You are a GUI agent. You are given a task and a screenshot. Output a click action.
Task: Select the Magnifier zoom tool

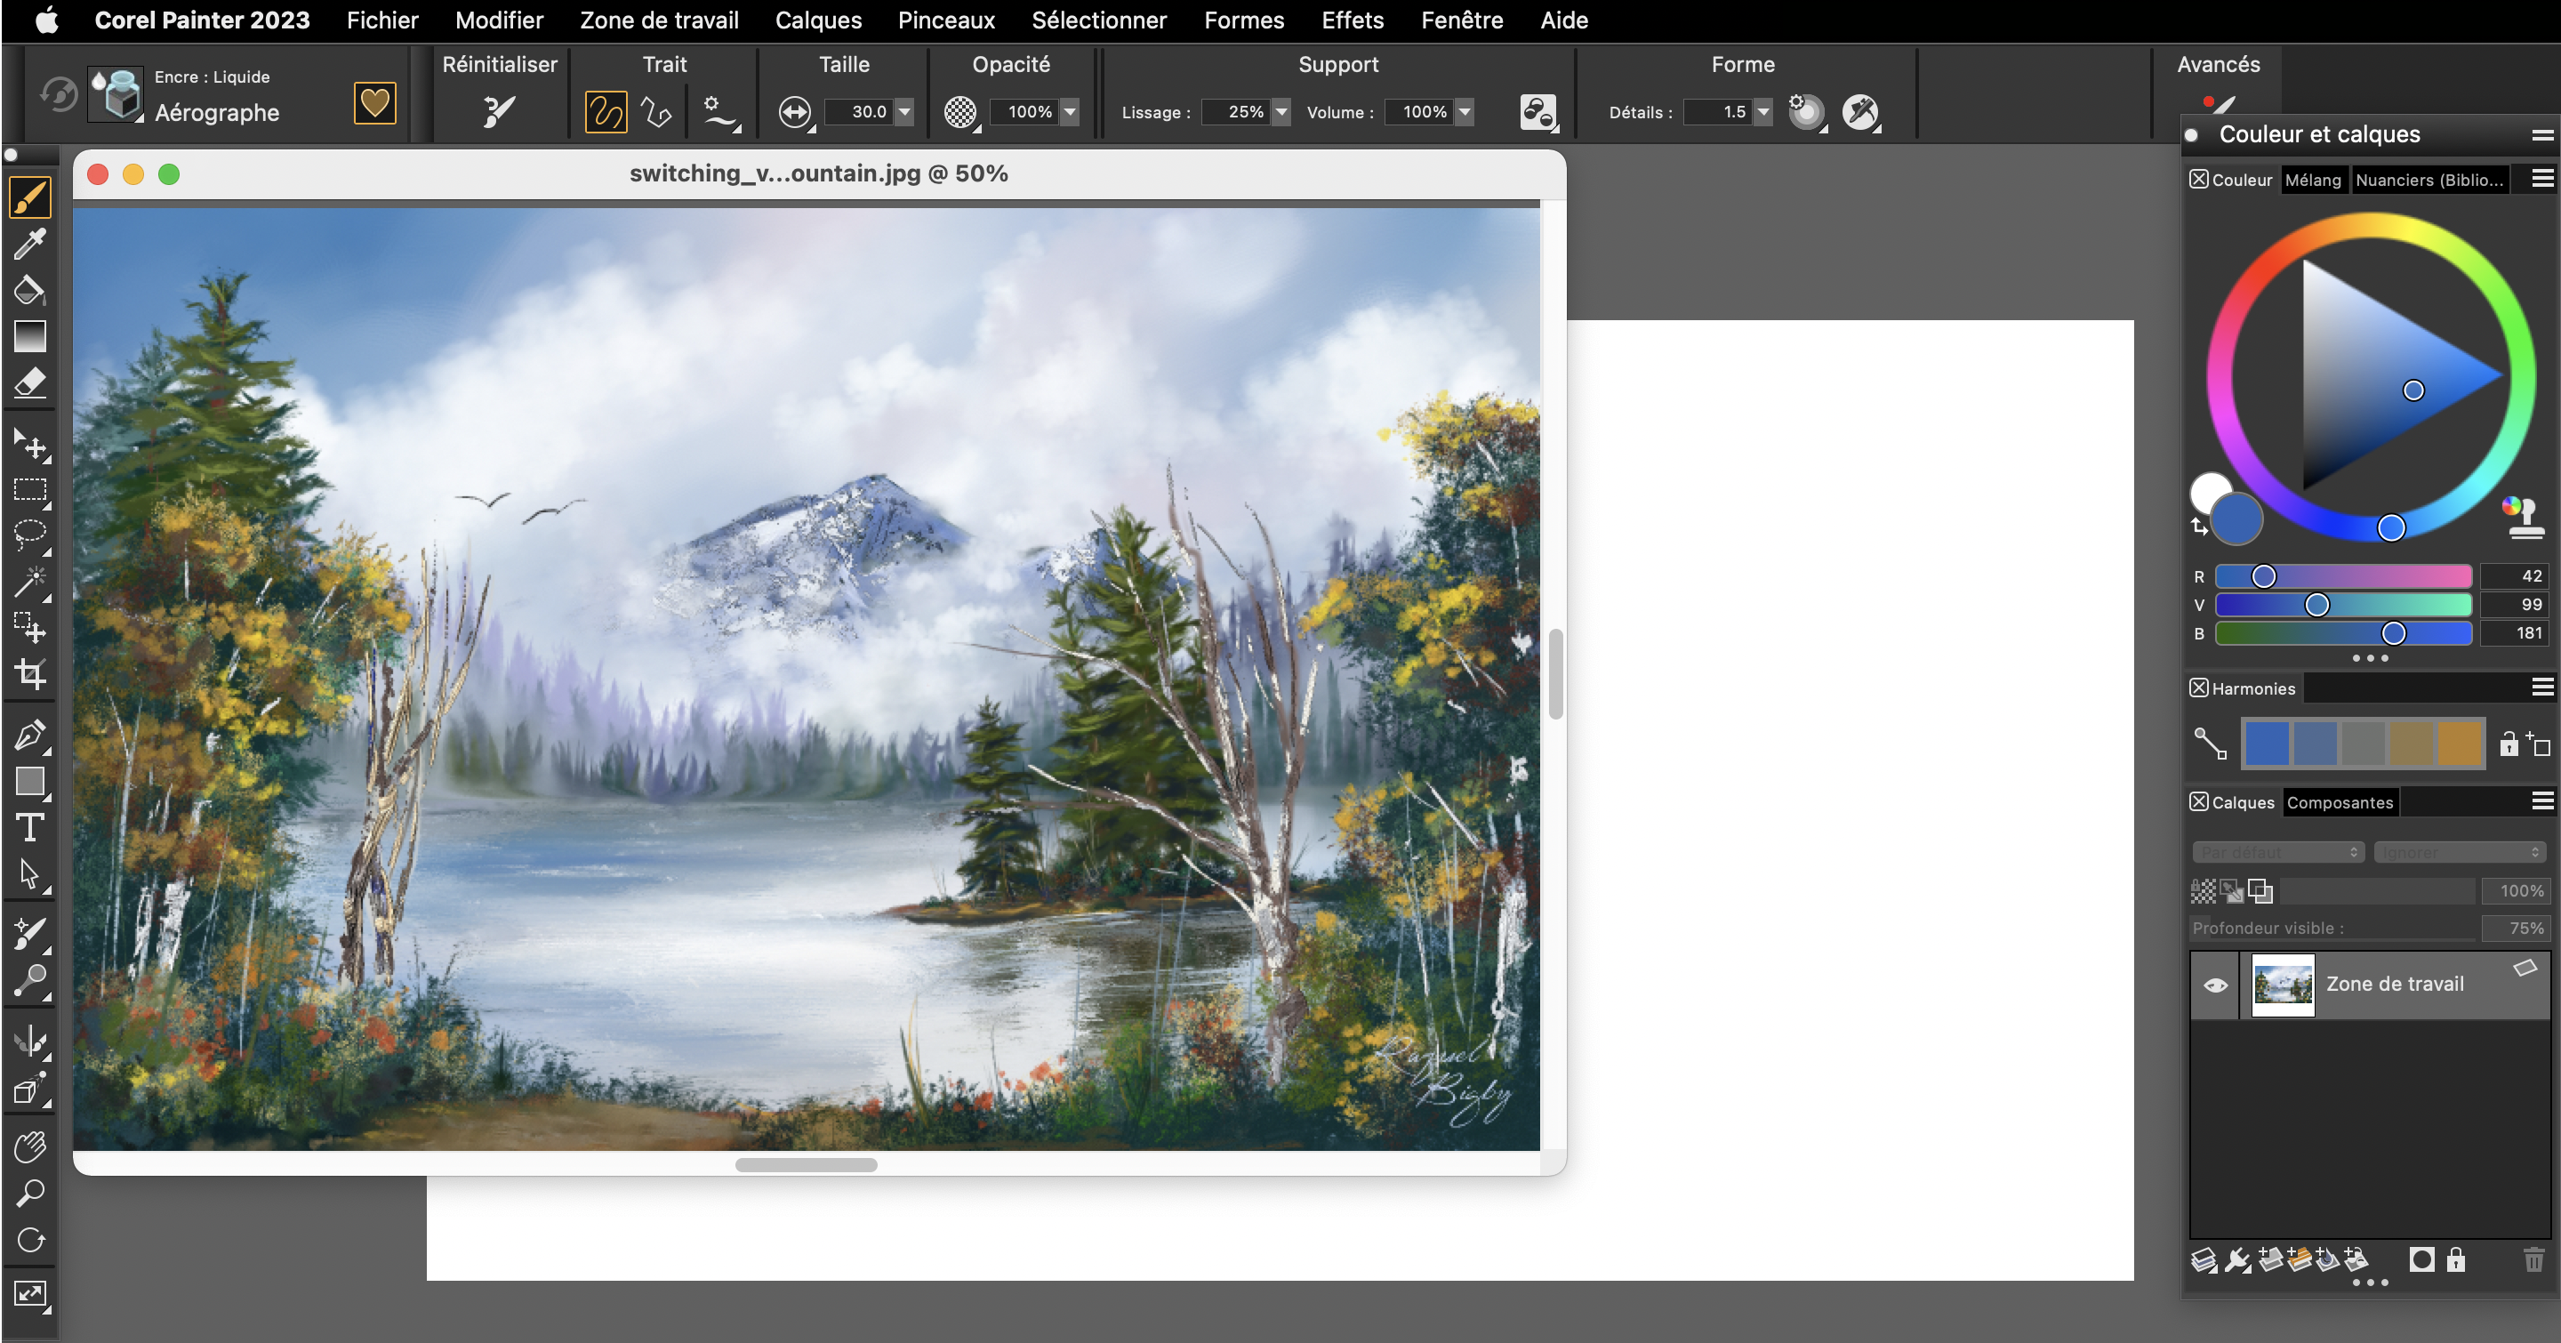(x=30, y=1192)
